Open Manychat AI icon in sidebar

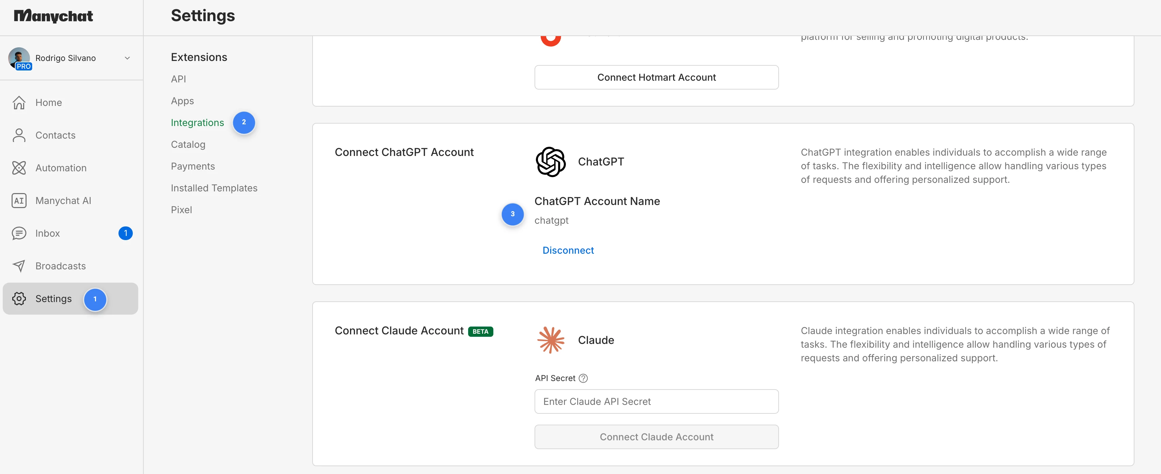tap(19, 201)
